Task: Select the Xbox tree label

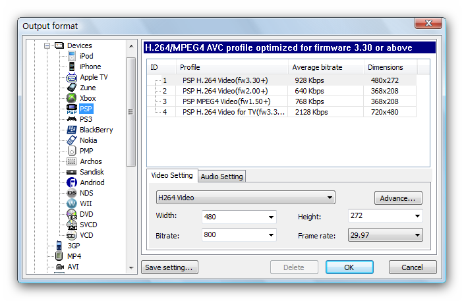Action: pos(88,98)
